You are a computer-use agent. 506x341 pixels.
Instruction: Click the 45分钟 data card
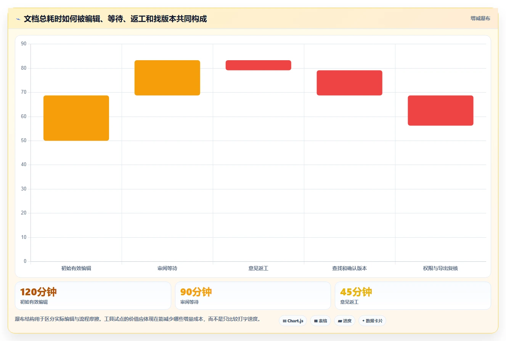(413, 296)
